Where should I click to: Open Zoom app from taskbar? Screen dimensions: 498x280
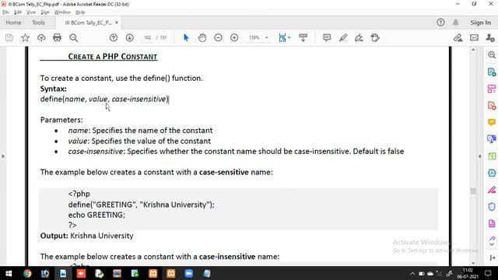pyautogui.click(x=188, y=273)
